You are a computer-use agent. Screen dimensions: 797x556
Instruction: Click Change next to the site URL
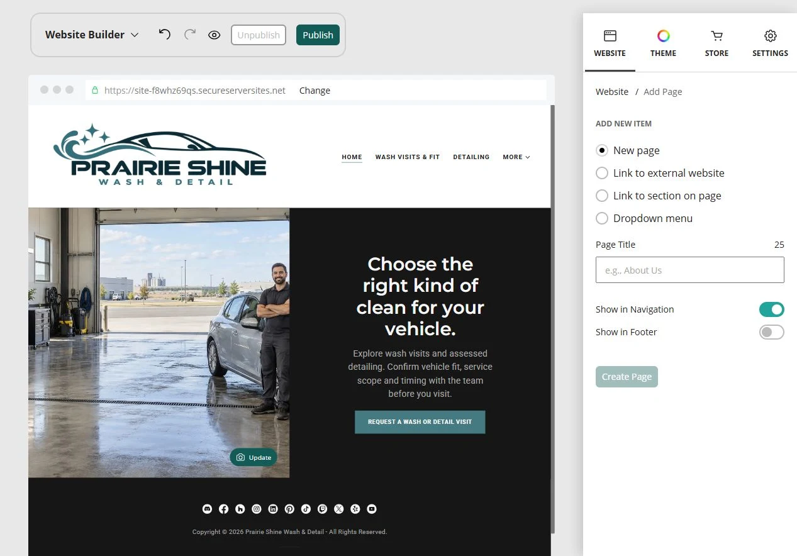(x=315, y=91)
